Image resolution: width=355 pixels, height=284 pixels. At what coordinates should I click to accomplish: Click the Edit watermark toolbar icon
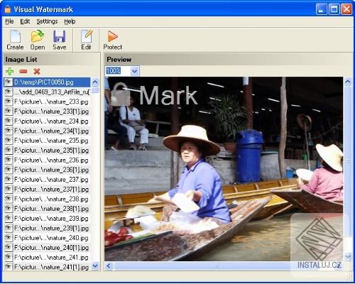tap(86, 40)
